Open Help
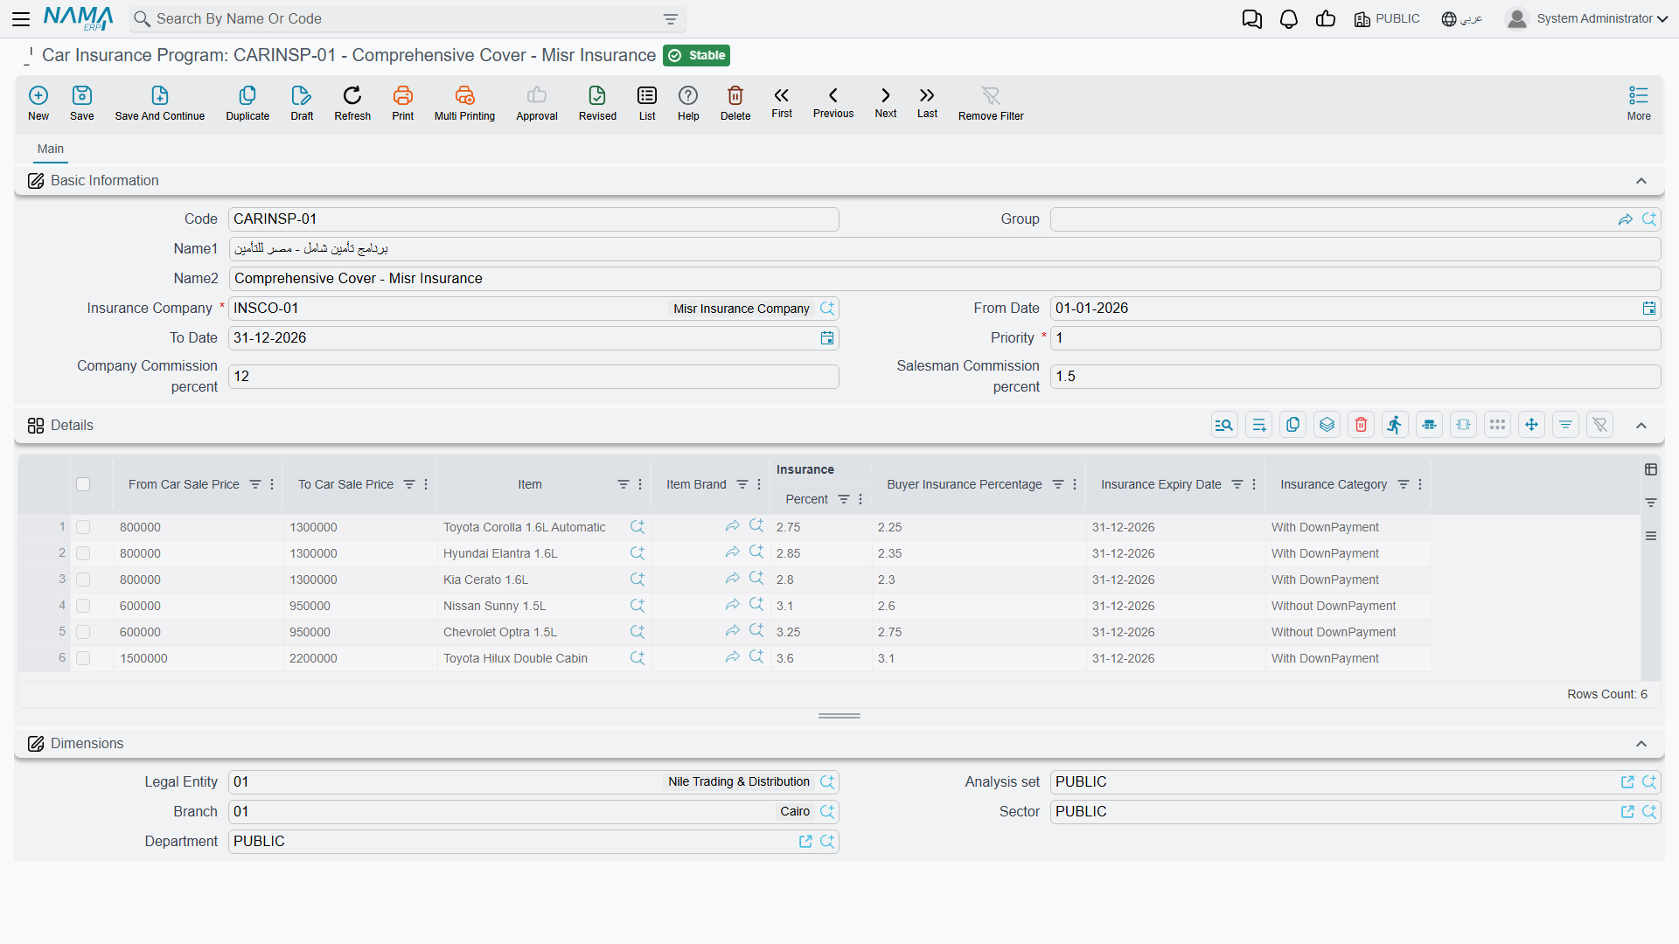 688,103
